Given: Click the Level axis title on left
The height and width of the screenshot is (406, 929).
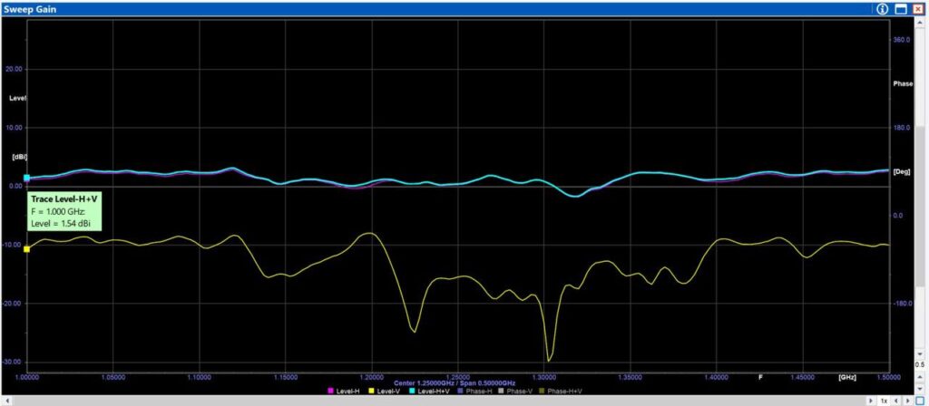Looking at the screenshot, I should (x=19, y=98).
